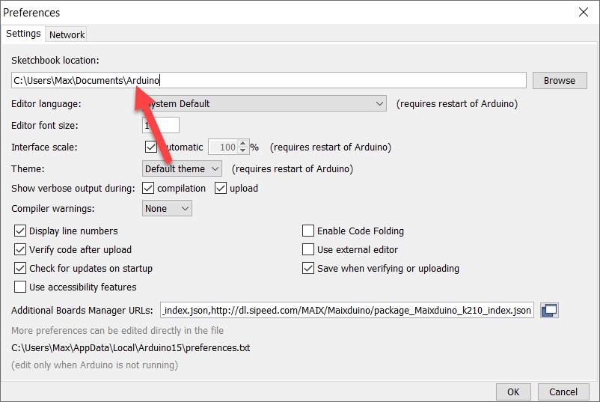Open the Additional Boards Manager URLs editor icon
The height and width of the screenshot is (402, 600).
coord(550,310)
